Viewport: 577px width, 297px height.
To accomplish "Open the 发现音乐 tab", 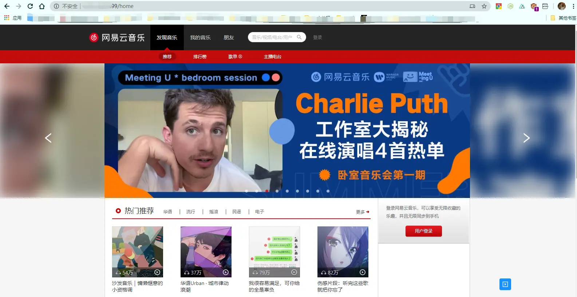I will 167,37.
